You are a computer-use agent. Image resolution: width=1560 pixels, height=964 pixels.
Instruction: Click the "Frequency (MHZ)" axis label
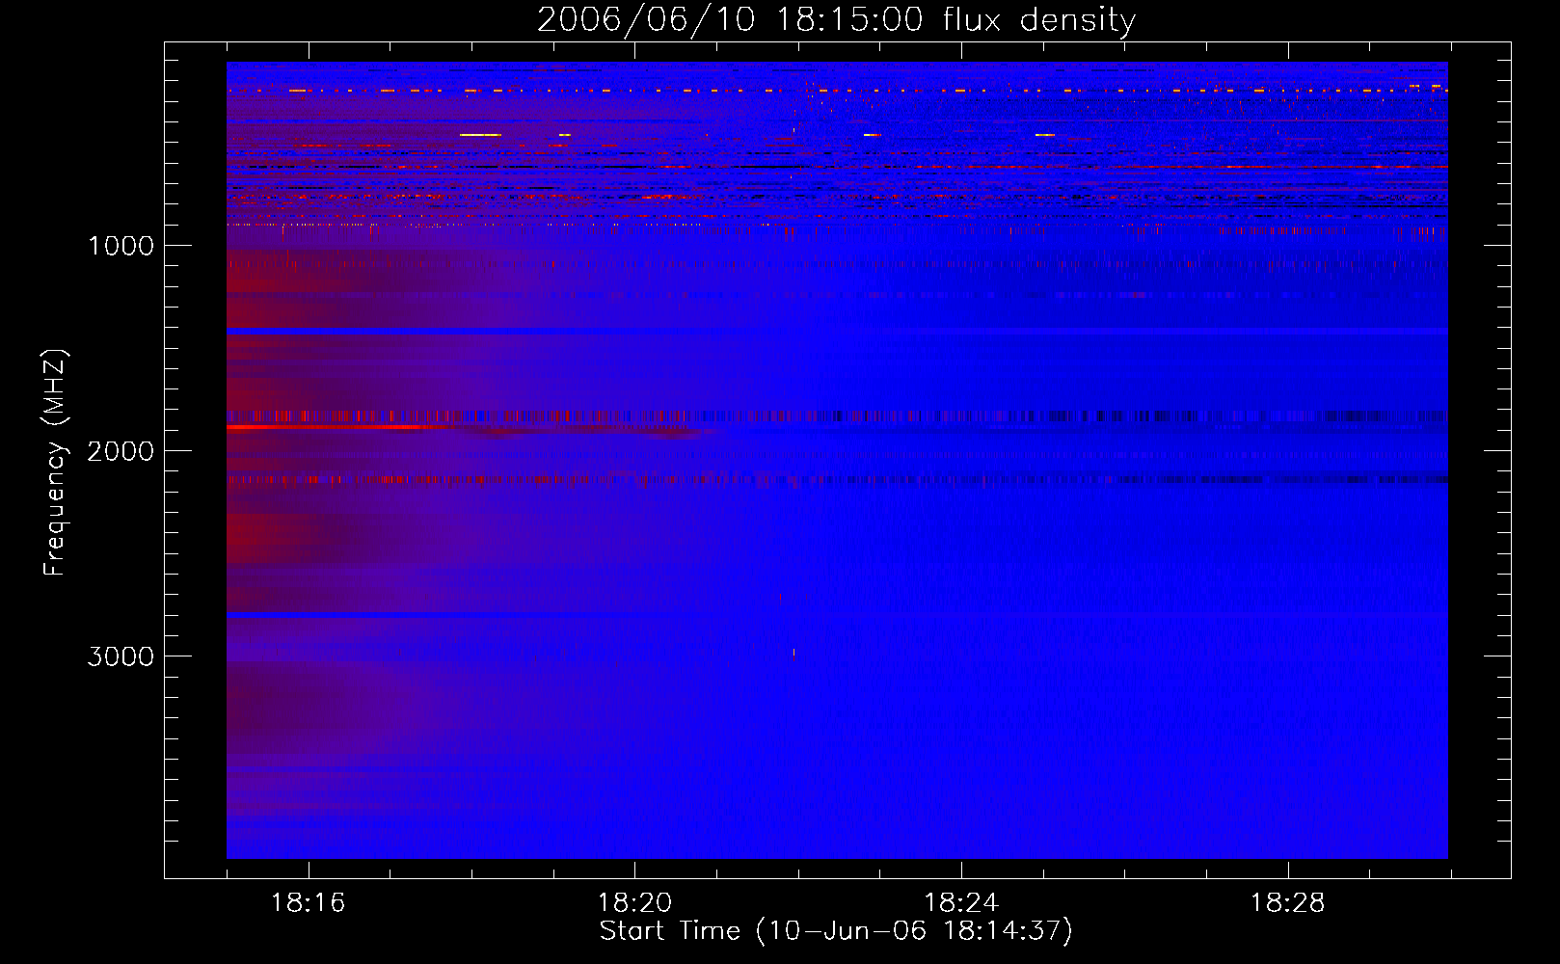click(x=55, y=462)
